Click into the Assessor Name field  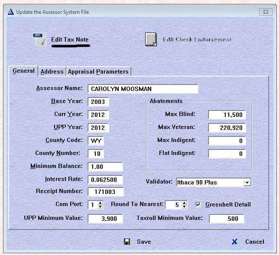[x=143, y=89]
